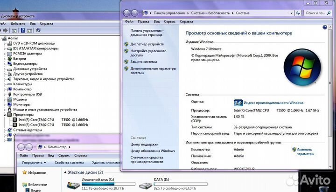Click the forward button in System window
Image resolution: width=336 pixels, height=192 pixels.
(134, 13)
